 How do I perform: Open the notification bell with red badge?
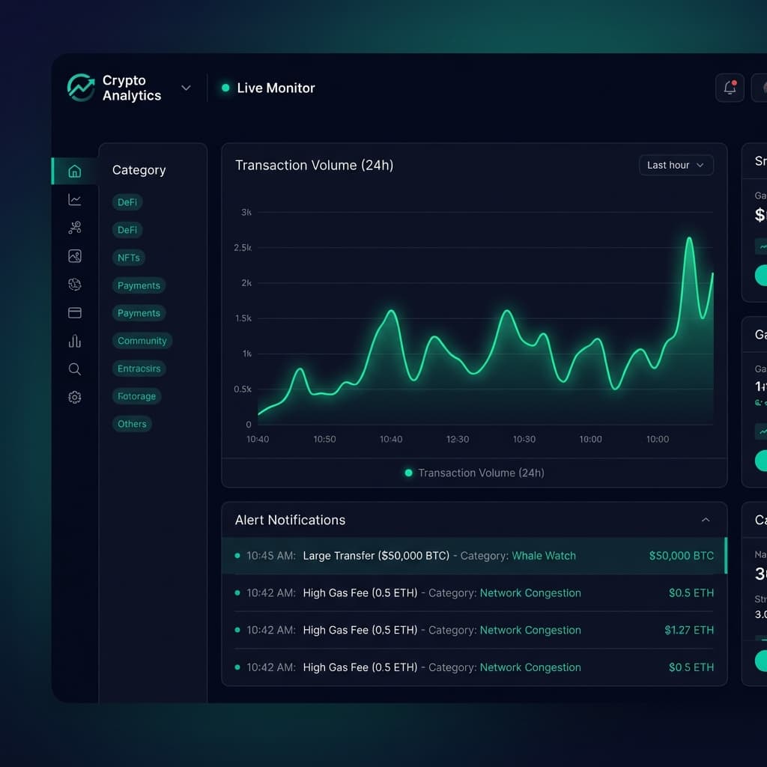(x=729, y=88)
